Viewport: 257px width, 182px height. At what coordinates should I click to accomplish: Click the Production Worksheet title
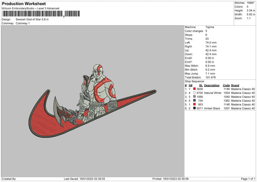point(24,3)
